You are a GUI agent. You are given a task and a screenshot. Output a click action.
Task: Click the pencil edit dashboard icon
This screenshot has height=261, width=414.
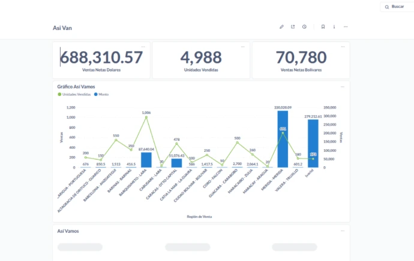[282, 27]
